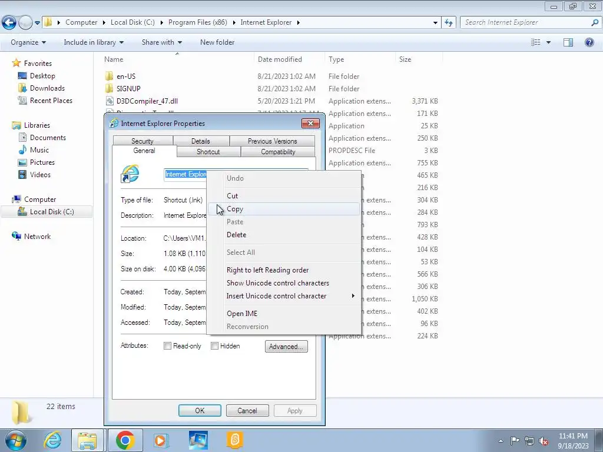Select Right to left Reading order
The image size is (603, 452).
pyautogui.click(x=284, y=270)
